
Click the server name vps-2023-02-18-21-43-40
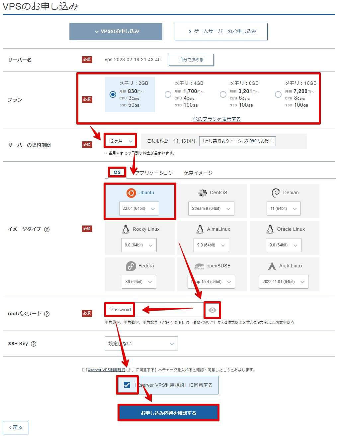pyautogui.click(x=132, y=60)
